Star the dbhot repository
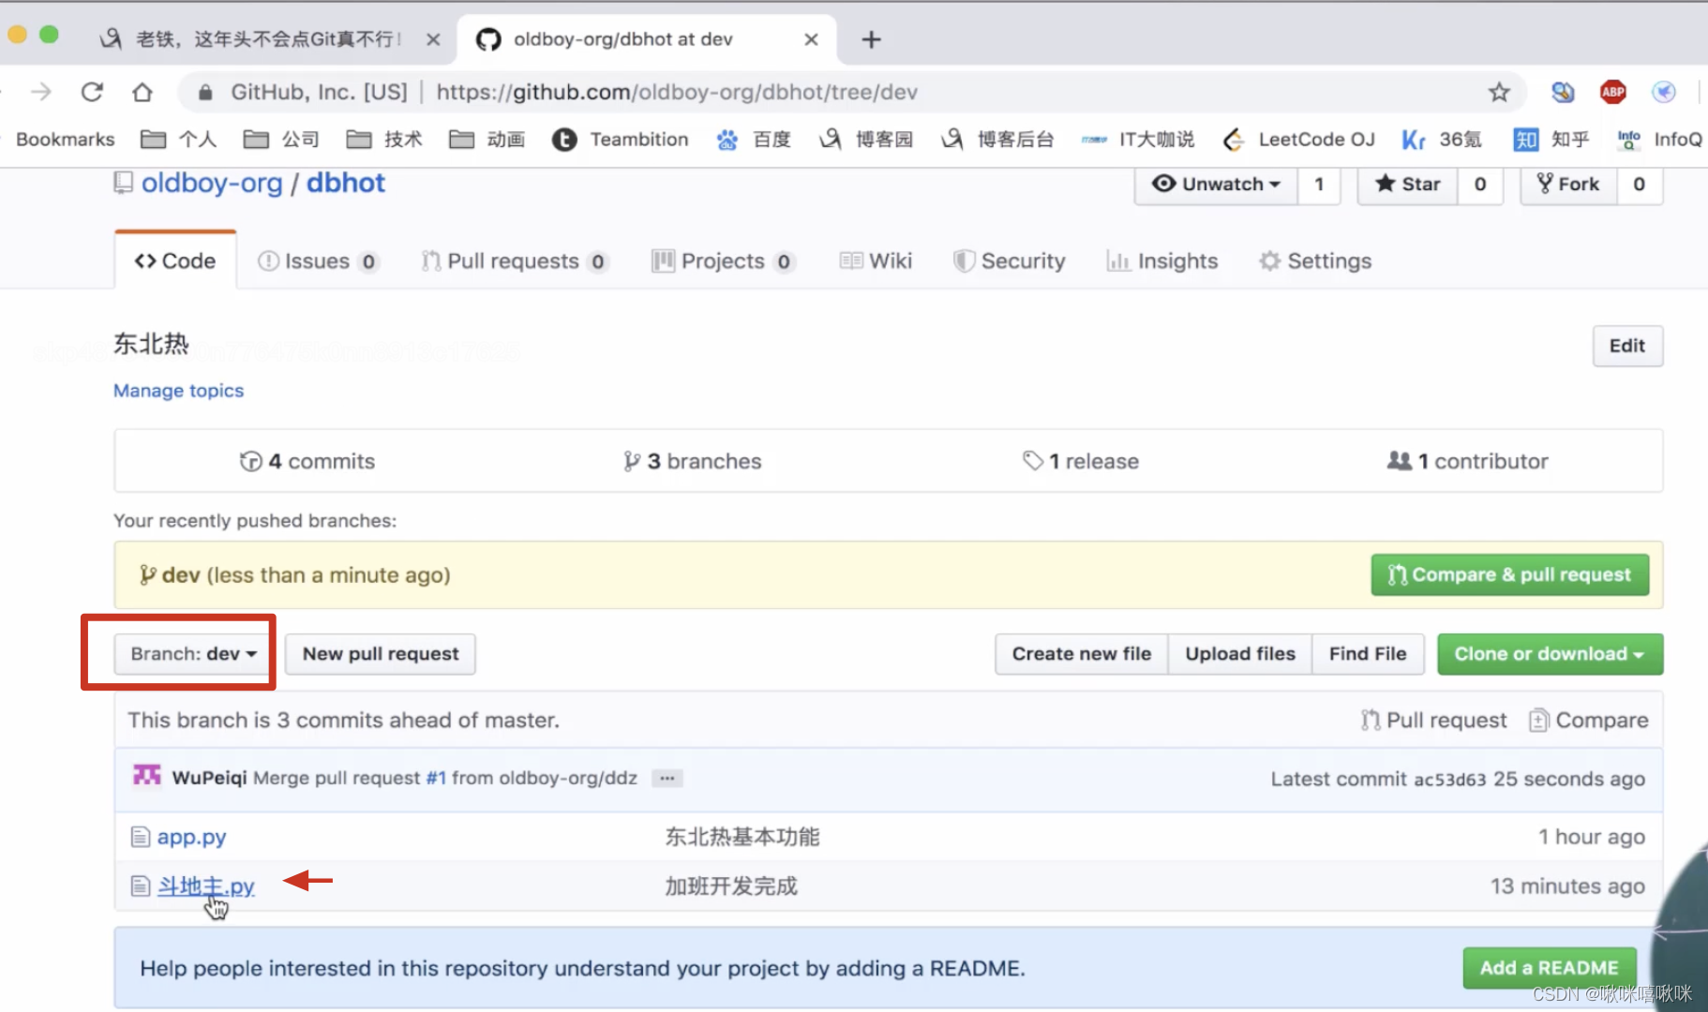Image resolution: width=1708 pixels, height=1012 pixels. pos(1407,184)
